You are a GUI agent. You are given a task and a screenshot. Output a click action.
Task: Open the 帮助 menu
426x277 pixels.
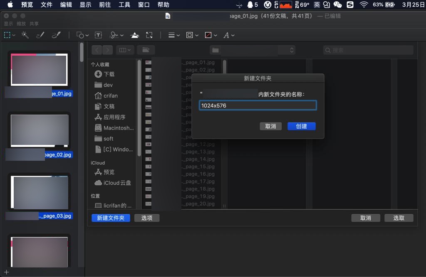click(x=163, y=5)
